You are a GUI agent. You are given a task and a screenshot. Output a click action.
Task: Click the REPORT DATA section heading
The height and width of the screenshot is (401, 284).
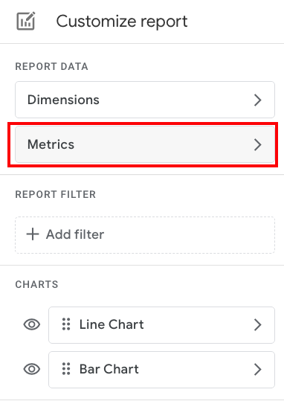pyautogui.click(x=51, y=66)
